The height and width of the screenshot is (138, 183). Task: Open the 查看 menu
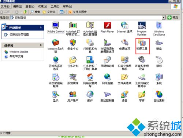pos(30,6)
